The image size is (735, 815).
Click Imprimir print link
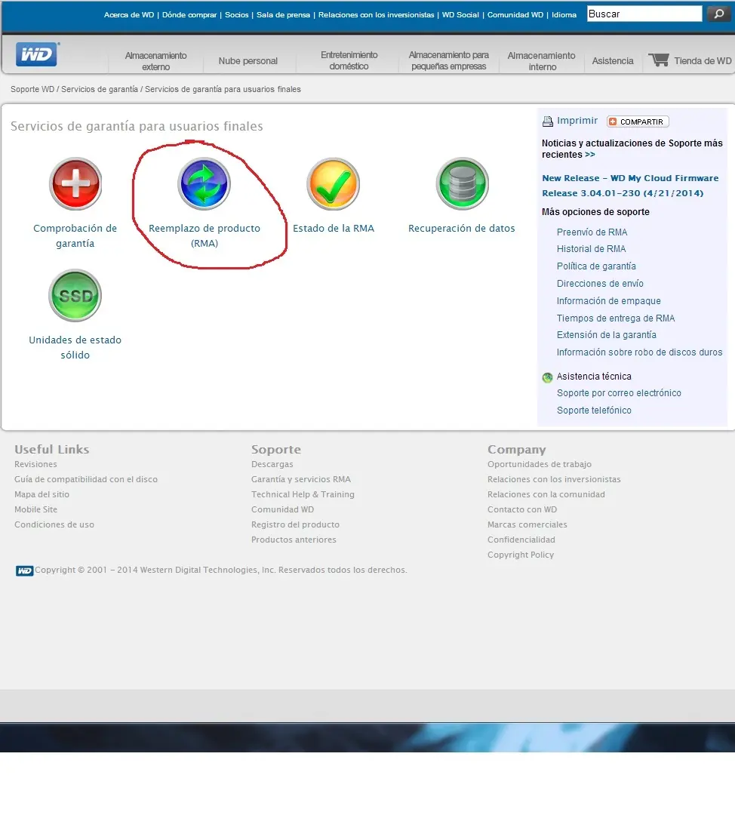577,121
